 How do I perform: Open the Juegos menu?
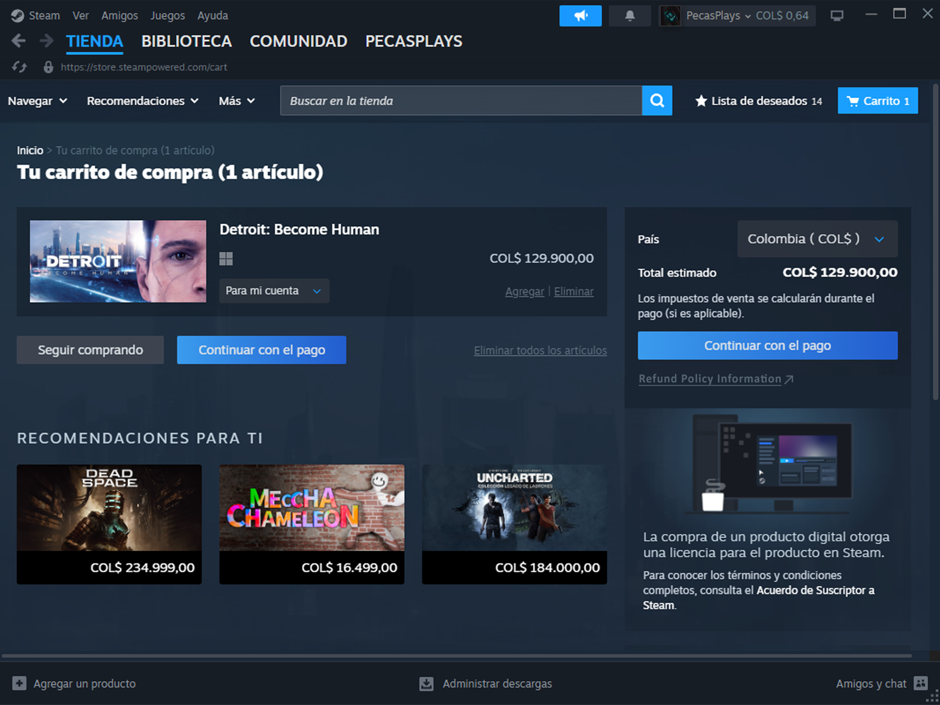[167, 16]
